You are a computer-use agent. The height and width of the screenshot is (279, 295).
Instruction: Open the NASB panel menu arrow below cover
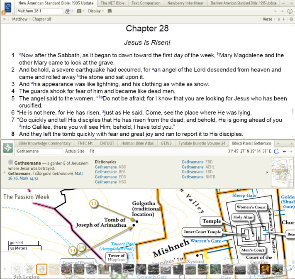pyautogui.click(x=12, y=14)
